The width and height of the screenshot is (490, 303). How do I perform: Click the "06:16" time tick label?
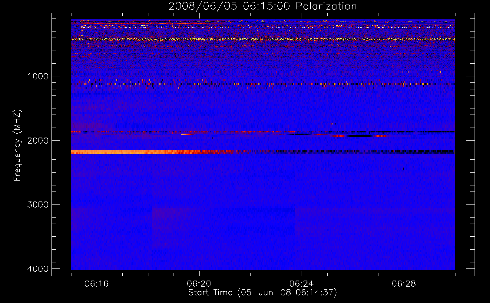97,284
